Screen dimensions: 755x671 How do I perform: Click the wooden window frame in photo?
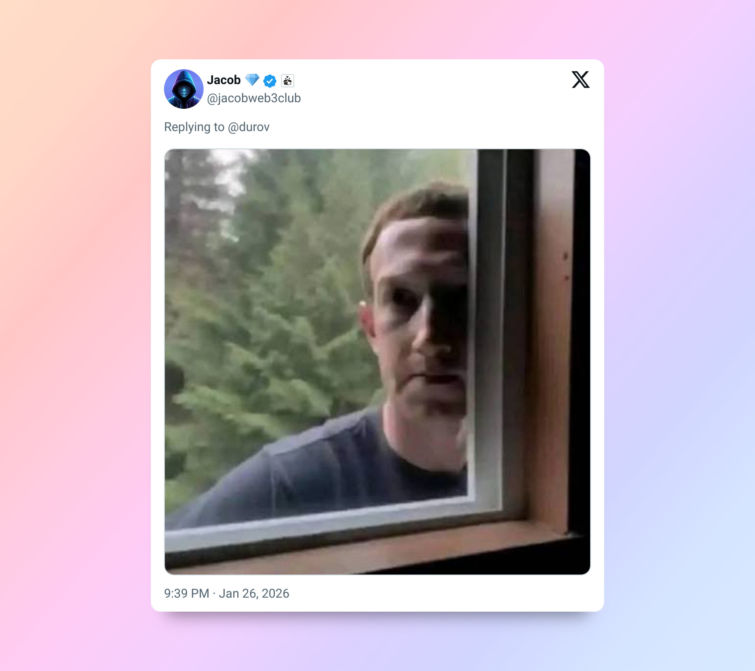click(552, 330)
